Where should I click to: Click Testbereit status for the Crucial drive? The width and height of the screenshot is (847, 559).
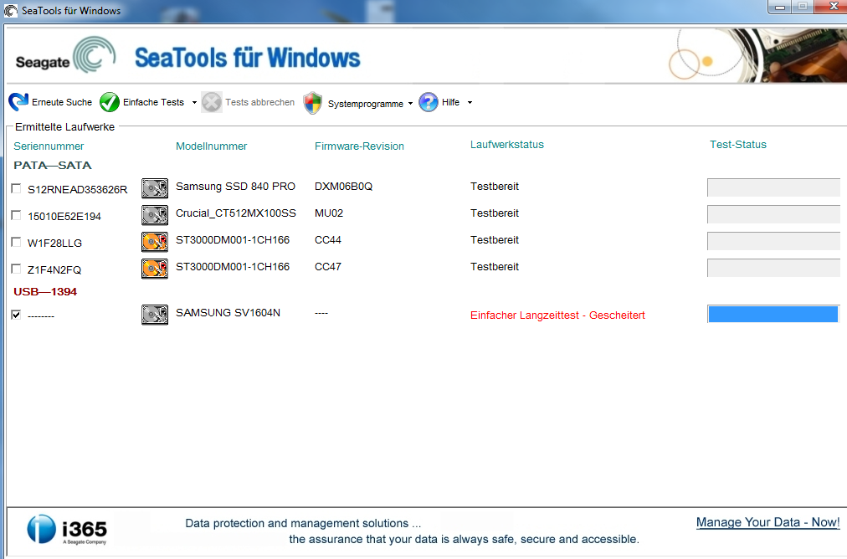pos(495,213)
